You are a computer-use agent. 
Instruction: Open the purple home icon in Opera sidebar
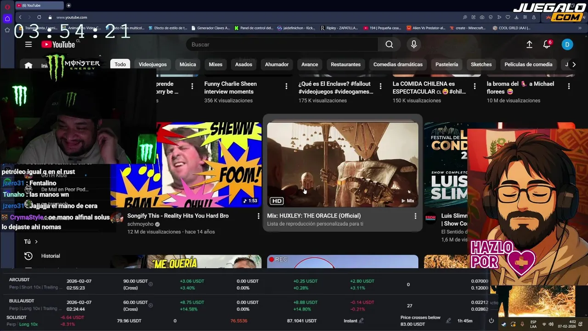coord(7,19)
